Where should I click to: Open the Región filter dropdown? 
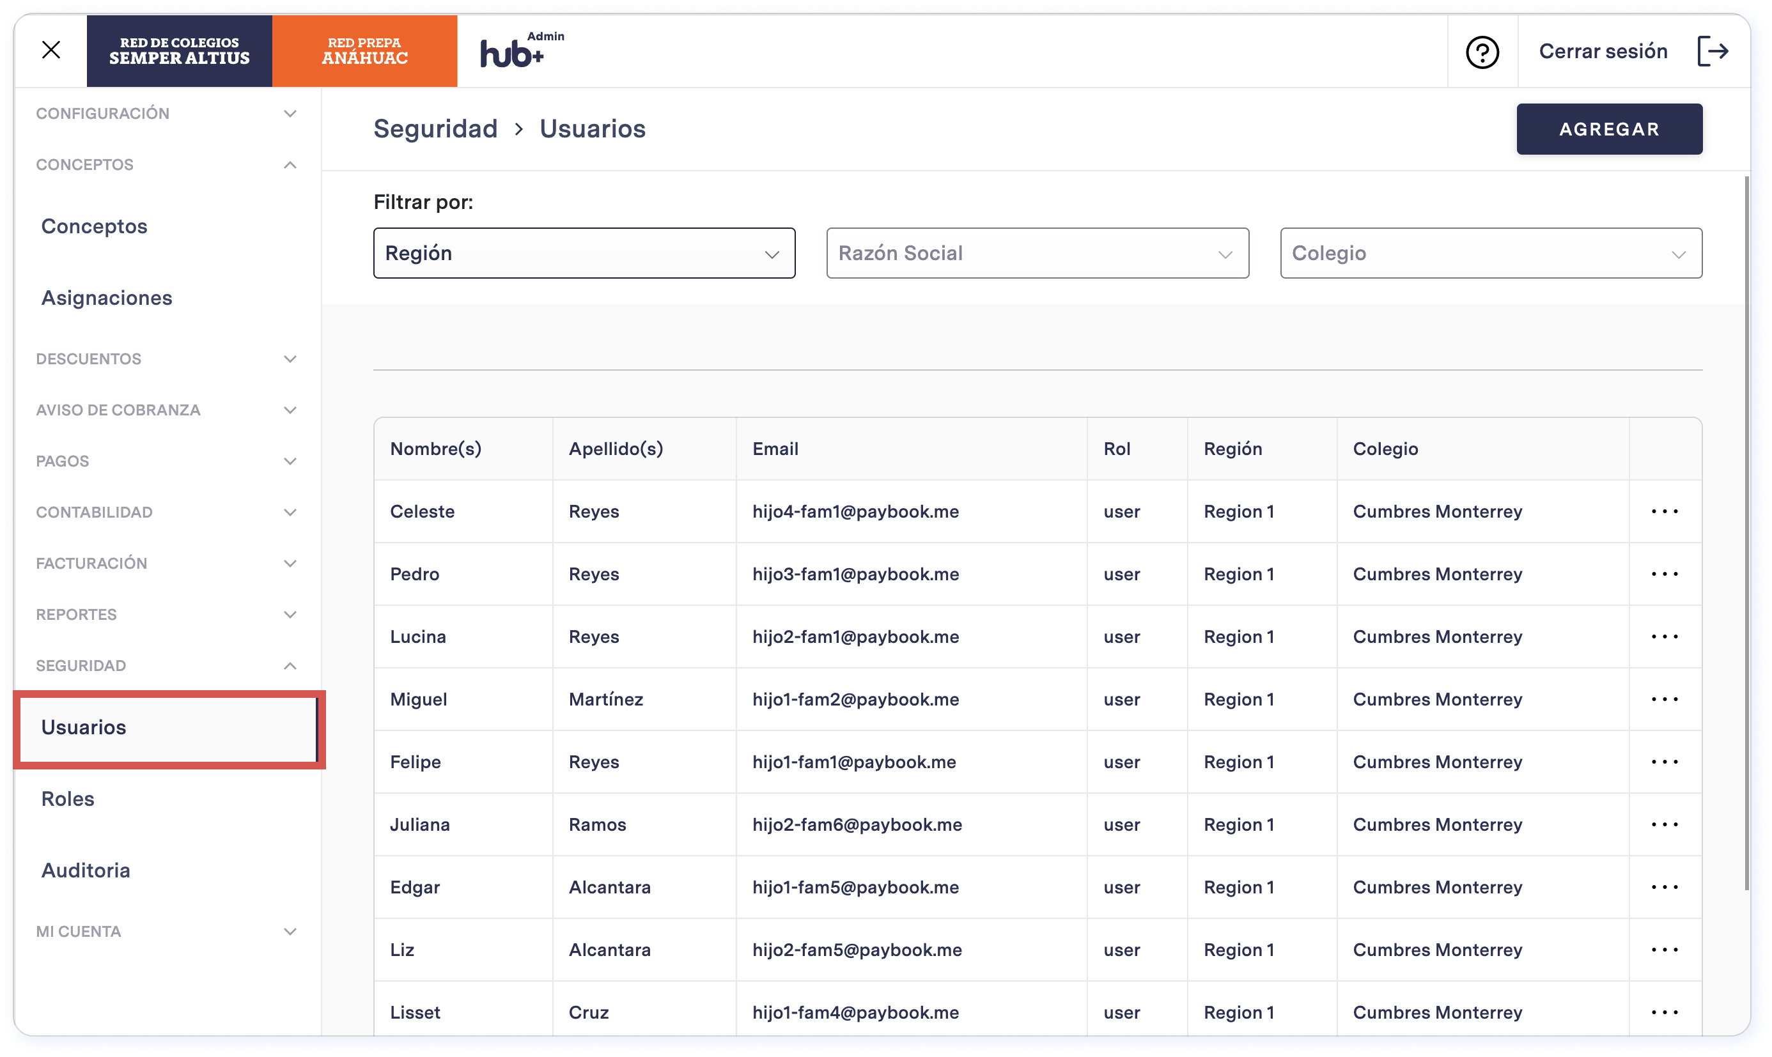pos(584,254)
